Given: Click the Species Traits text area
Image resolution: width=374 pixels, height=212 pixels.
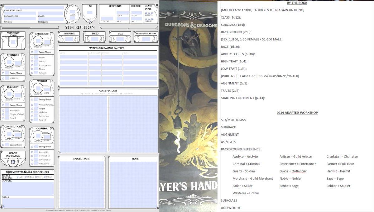Looking at the screenshot, I should click(x=81, y=184).
